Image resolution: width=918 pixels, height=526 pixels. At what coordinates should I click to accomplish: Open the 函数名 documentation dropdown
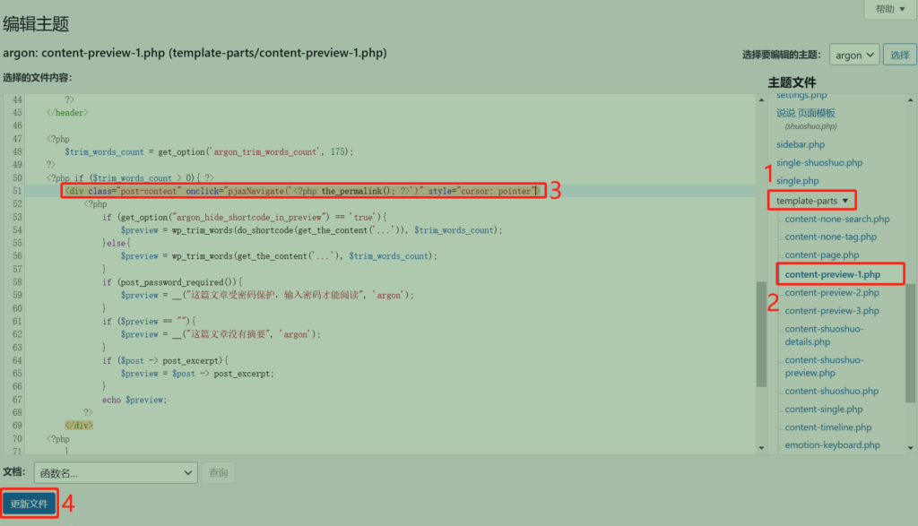tap(116, 472)
